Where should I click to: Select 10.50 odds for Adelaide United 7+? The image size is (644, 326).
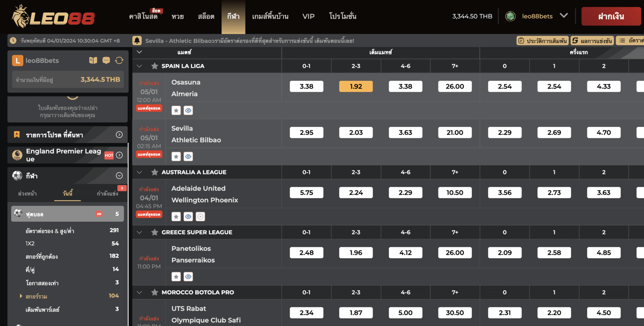[x=455, y=193]
